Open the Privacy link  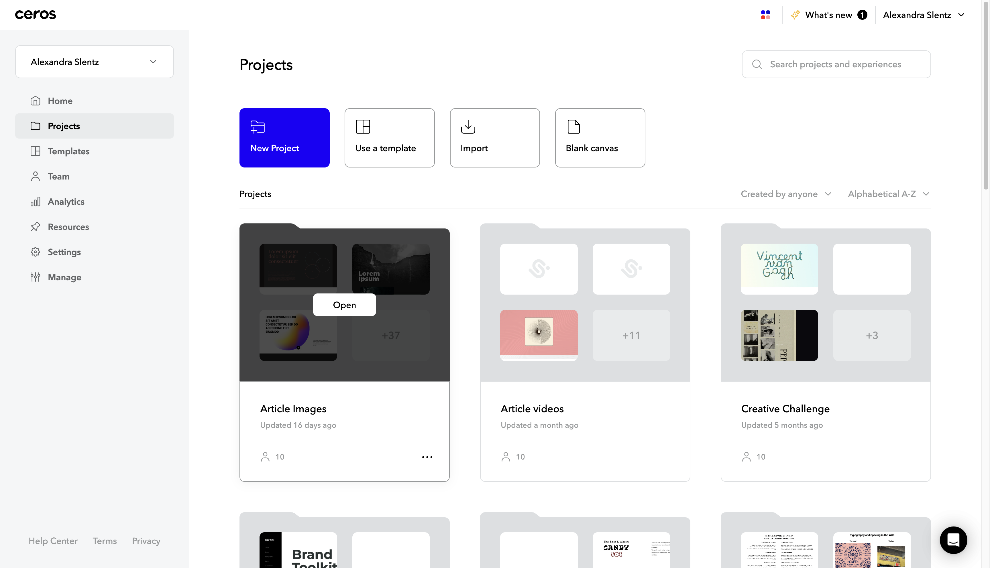(146, 541)
